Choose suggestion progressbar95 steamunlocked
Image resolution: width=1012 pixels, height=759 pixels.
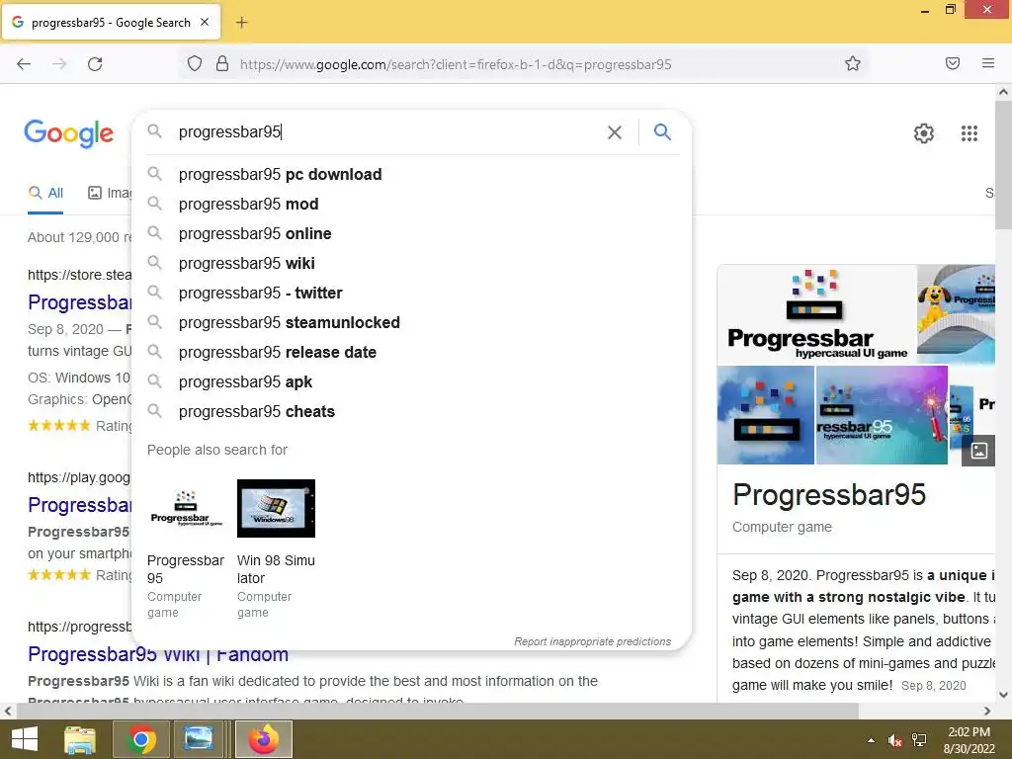tap(412, 323)
